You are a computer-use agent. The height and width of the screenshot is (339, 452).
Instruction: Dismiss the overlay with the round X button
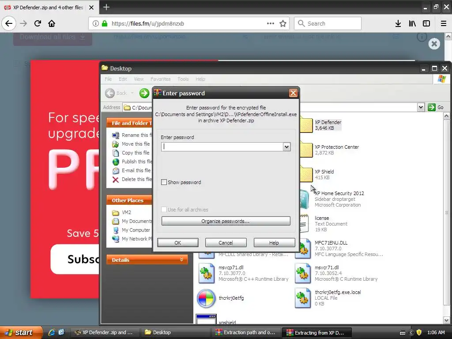coord(434,44)
